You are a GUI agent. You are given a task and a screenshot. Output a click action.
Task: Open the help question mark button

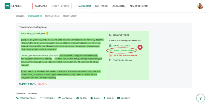pyautogui.click(x=201, y=98)
